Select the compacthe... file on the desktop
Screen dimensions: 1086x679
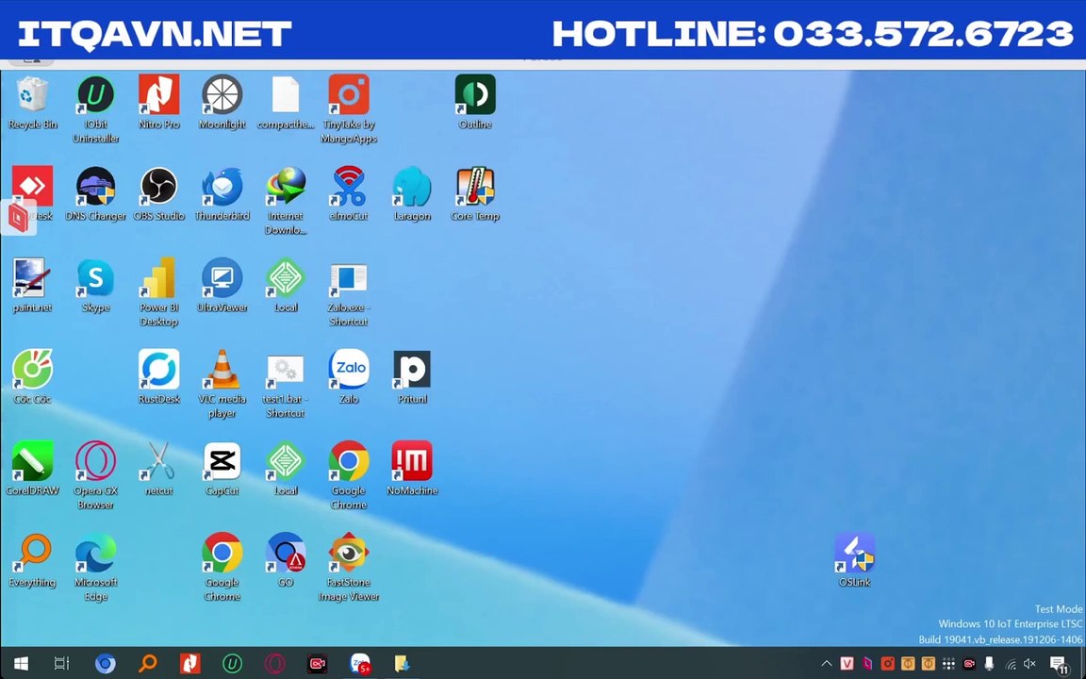tap(286, 103)
